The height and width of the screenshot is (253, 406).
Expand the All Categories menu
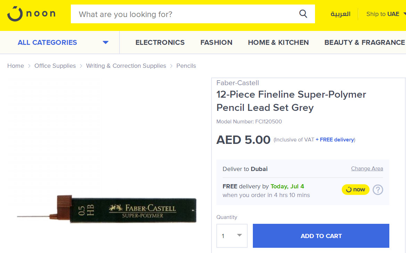63,42
